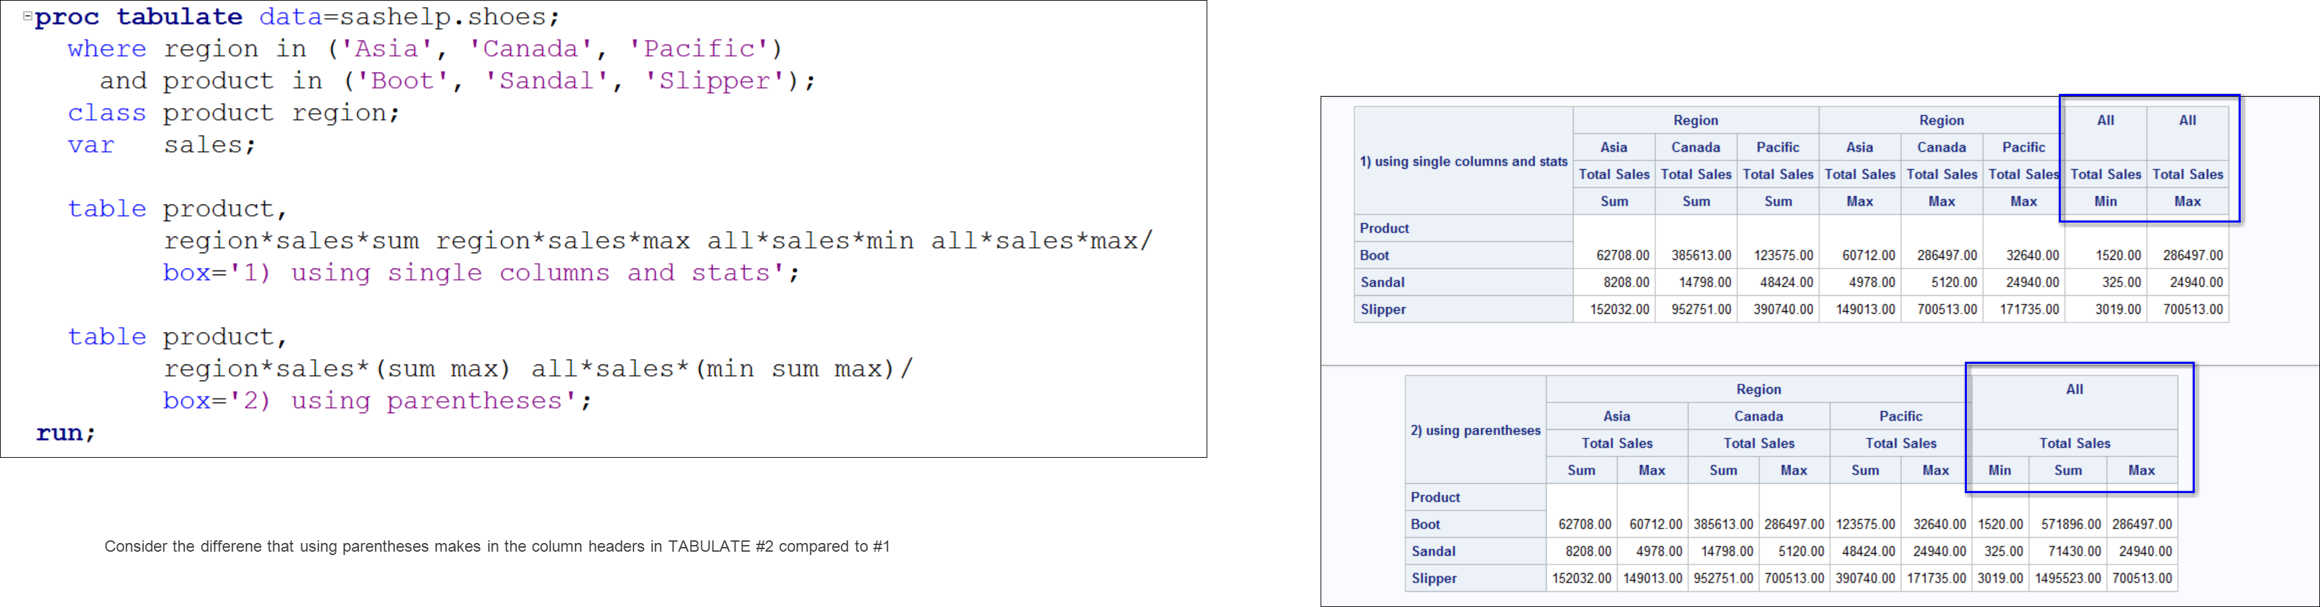Image resolution: width=2320 pixels, height=607 pixels.
Task: Place cursor on the 'run;' statement
Action: [x=65, y=434]
